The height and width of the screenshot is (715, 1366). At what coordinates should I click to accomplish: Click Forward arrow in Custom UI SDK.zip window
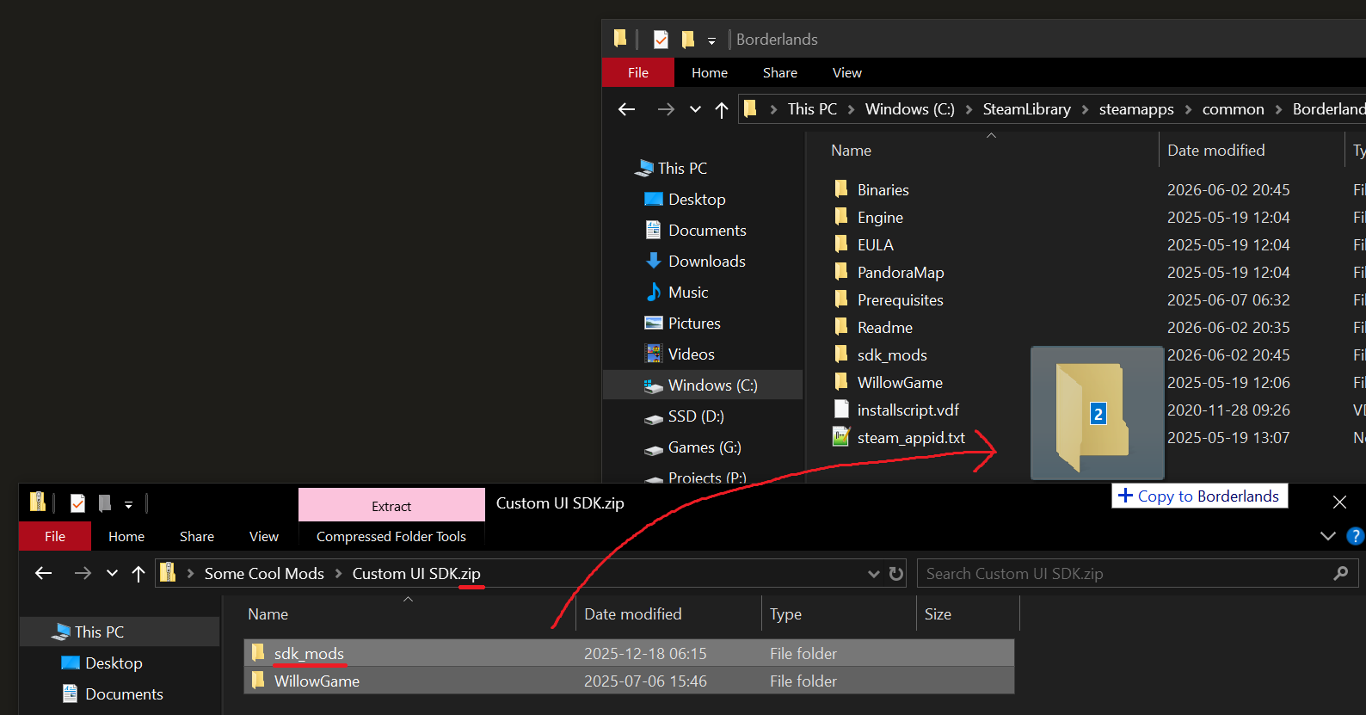(x=83, y=573)
